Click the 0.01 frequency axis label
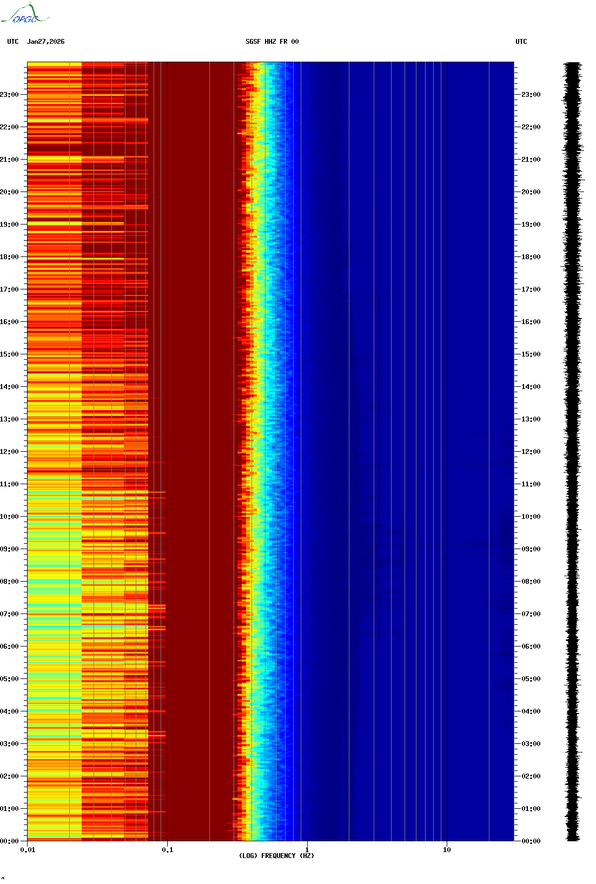This screenshot has height=884, width=596. click(28, 850)
